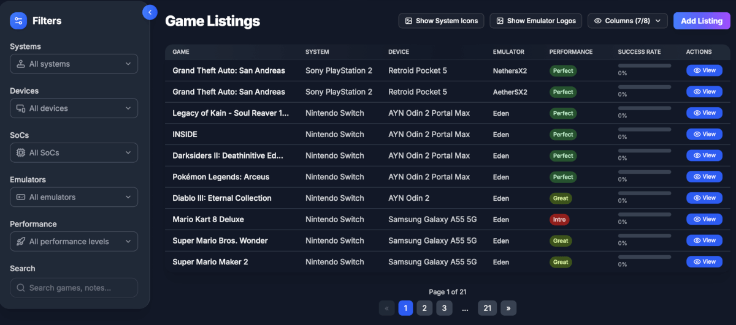Click the Add Listing button
Image resolution: width=736 pixels, height=325 pixels.
click(x=702, y=21)
